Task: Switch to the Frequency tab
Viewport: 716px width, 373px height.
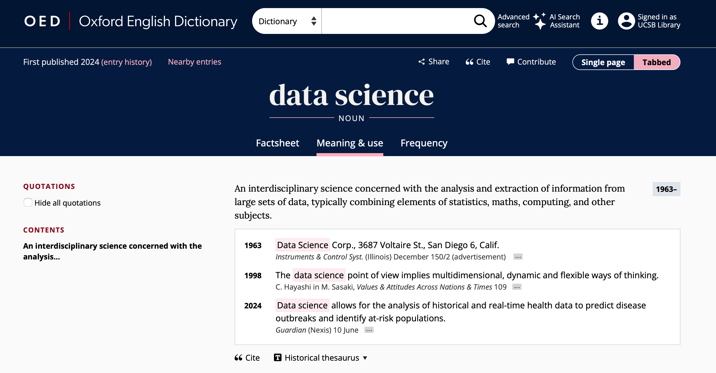Action: pyautogui.click(x=424, y=143)
